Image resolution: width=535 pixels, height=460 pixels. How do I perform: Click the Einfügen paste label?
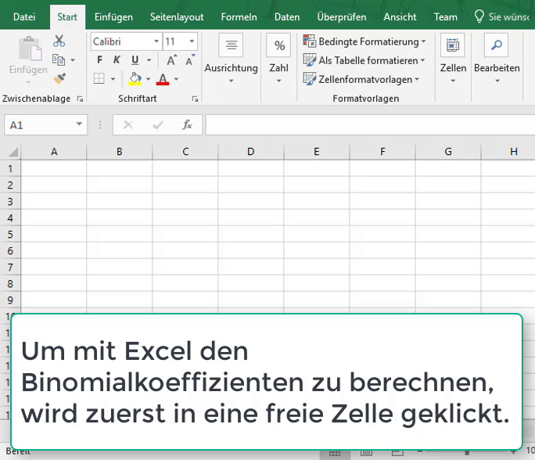pyautogui.click(x=28, y=70)
